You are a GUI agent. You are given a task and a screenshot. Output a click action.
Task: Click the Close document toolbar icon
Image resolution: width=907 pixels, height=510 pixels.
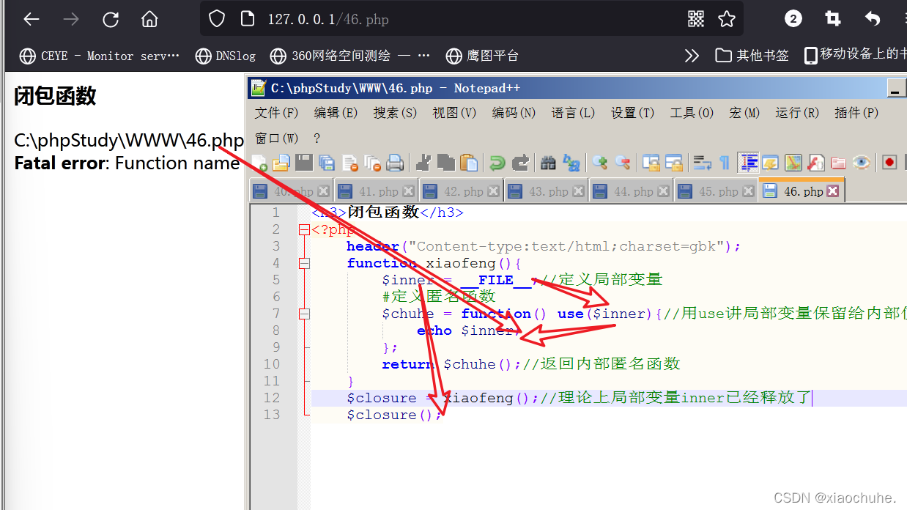coord(350,163)
